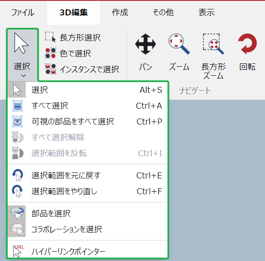Click the Ctrl+E shortcut text

click(x=149, y=175)
